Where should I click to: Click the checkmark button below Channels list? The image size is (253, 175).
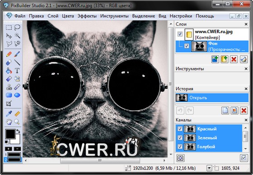coord(244,158)
